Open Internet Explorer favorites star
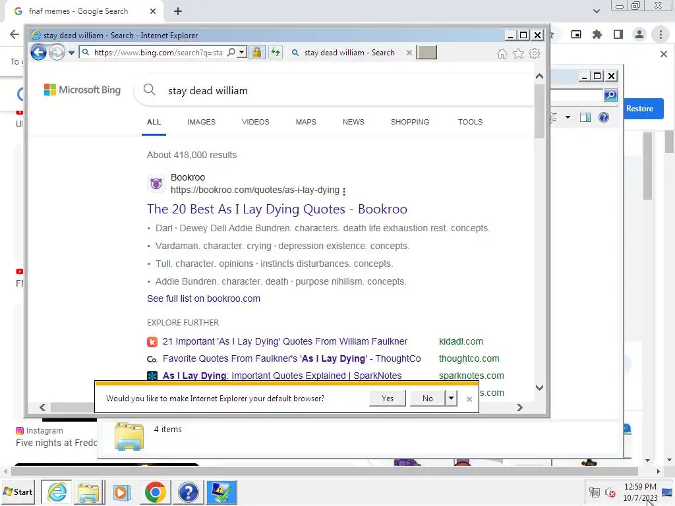The image size is (675, 506). coord(518,53)
